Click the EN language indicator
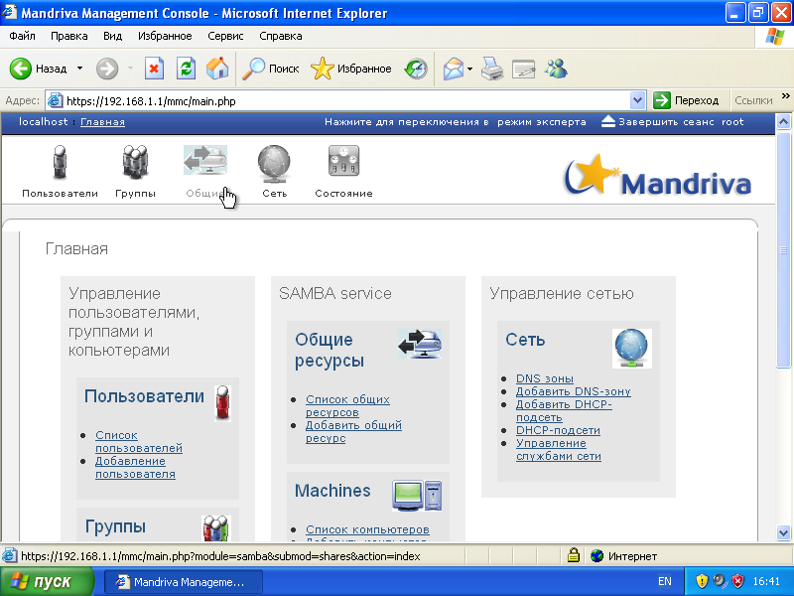 coord(664,581)
